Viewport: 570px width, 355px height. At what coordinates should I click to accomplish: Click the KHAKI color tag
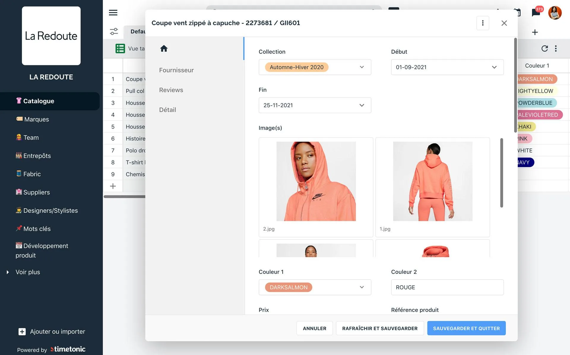[527, 127]
